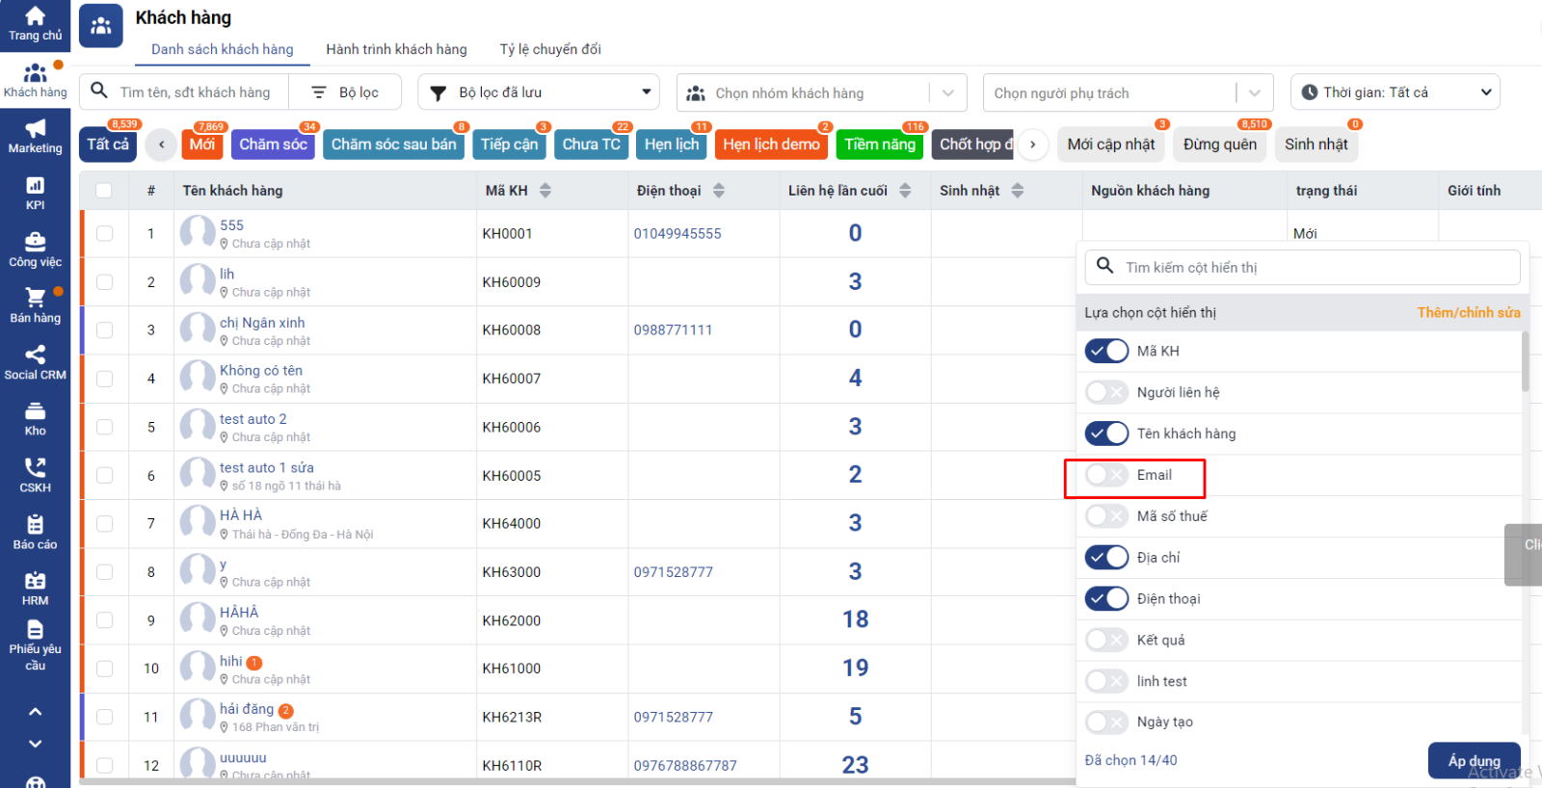Click the Thêm/chỉnh sửa link
Screen dimensions: 1542x788
pos(1468,313)
